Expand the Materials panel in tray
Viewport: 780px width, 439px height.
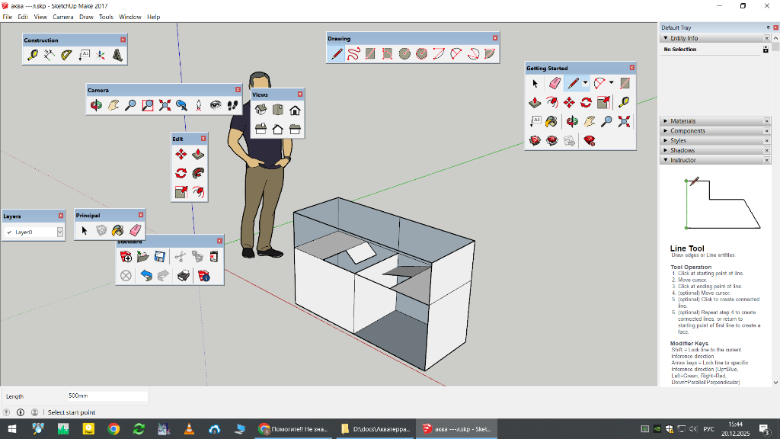click(682, 121)
